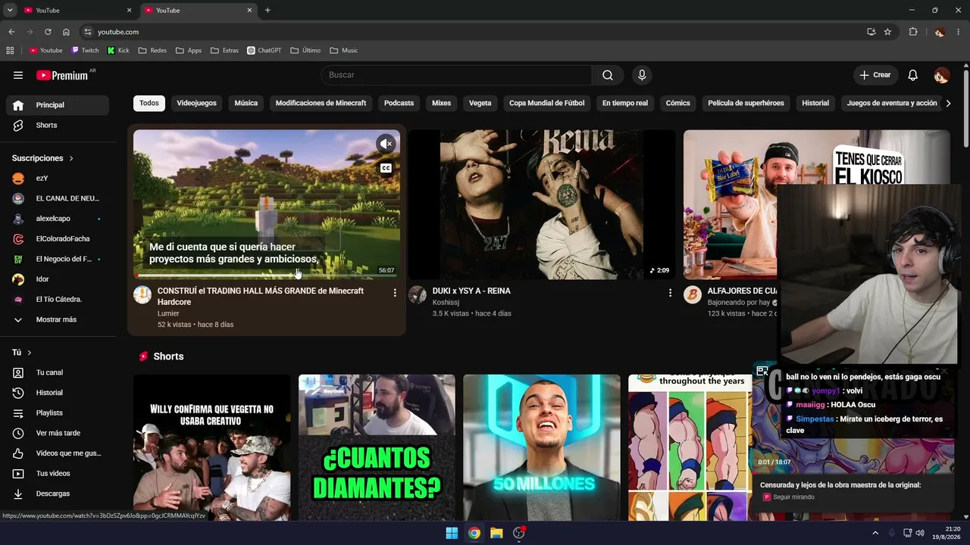
Task: Open the ElColoradoFacha subscription
Action: click(58, 238)
